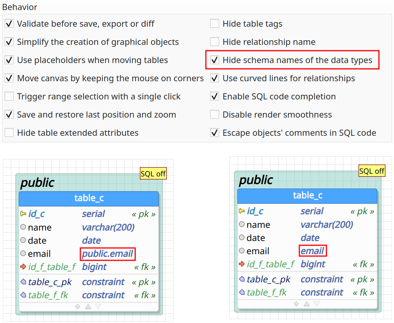Screen dimensions: 394x323
Task: Disable Use curved lines for relationships
Action: pos(215,78)
